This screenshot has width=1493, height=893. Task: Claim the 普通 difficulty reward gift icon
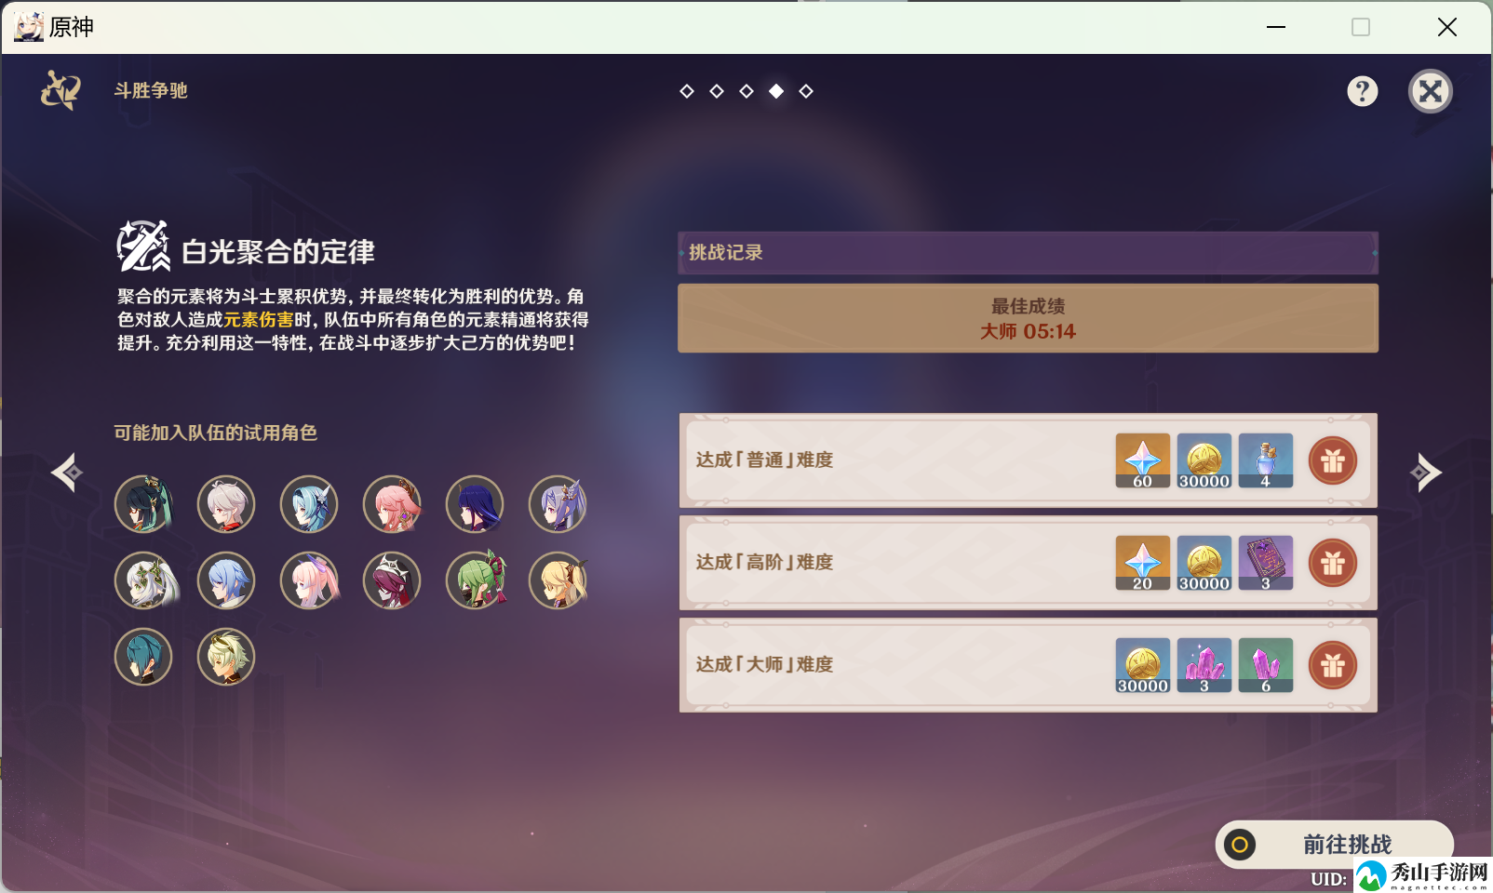(x=1333, y=460)
